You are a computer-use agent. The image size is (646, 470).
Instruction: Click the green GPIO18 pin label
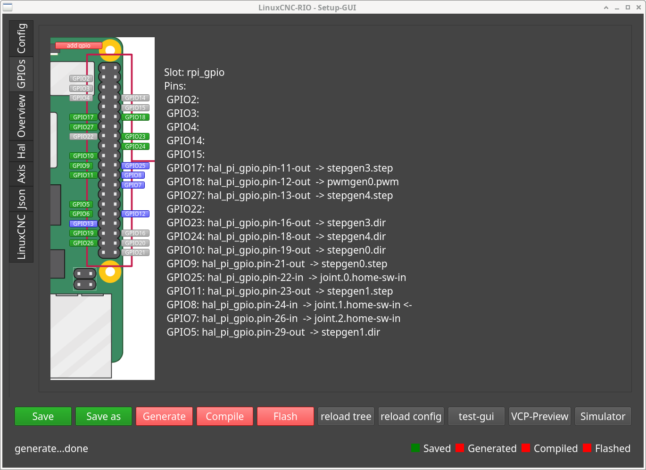(135, 117)
